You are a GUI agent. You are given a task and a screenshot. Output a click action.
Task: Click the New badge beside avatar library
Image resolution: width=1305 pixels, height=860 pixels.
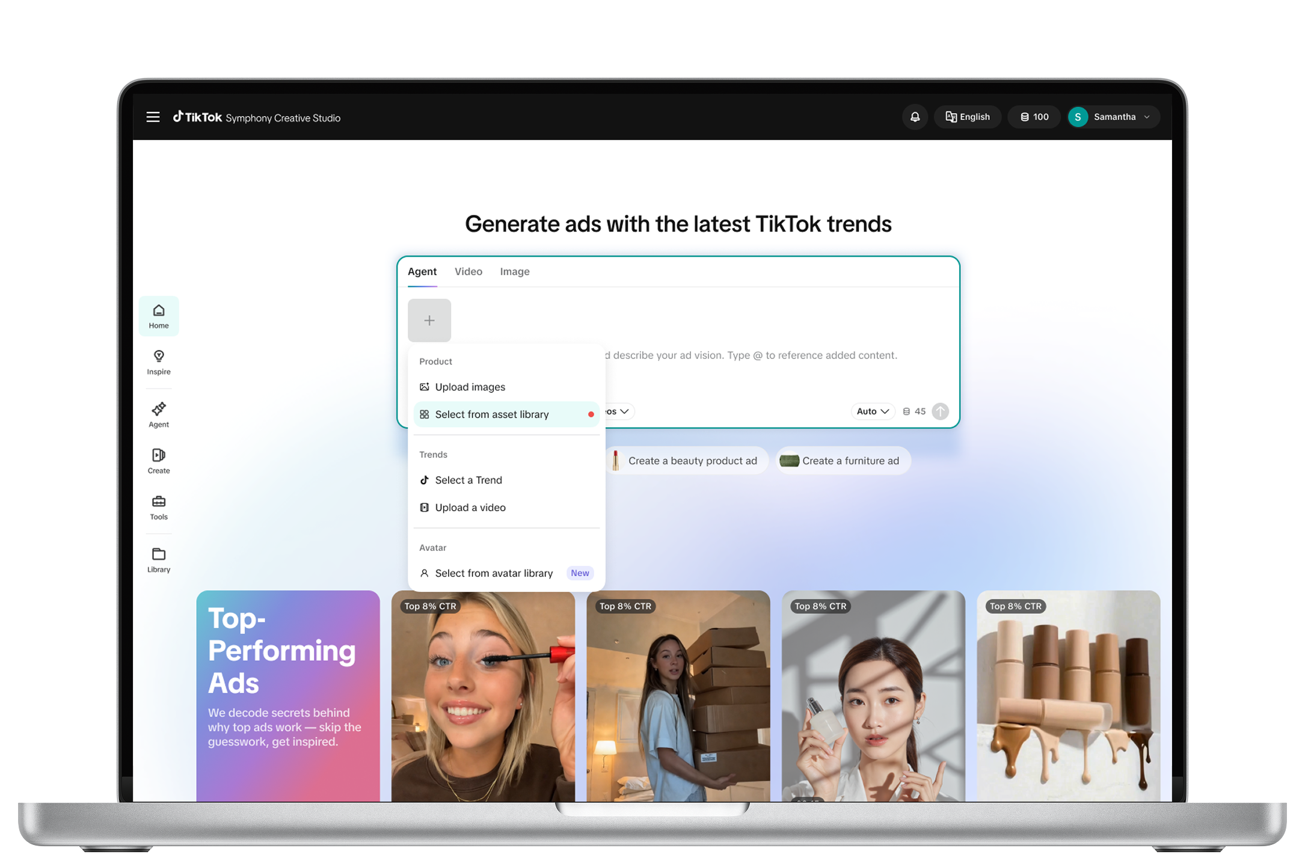(580, 573)
